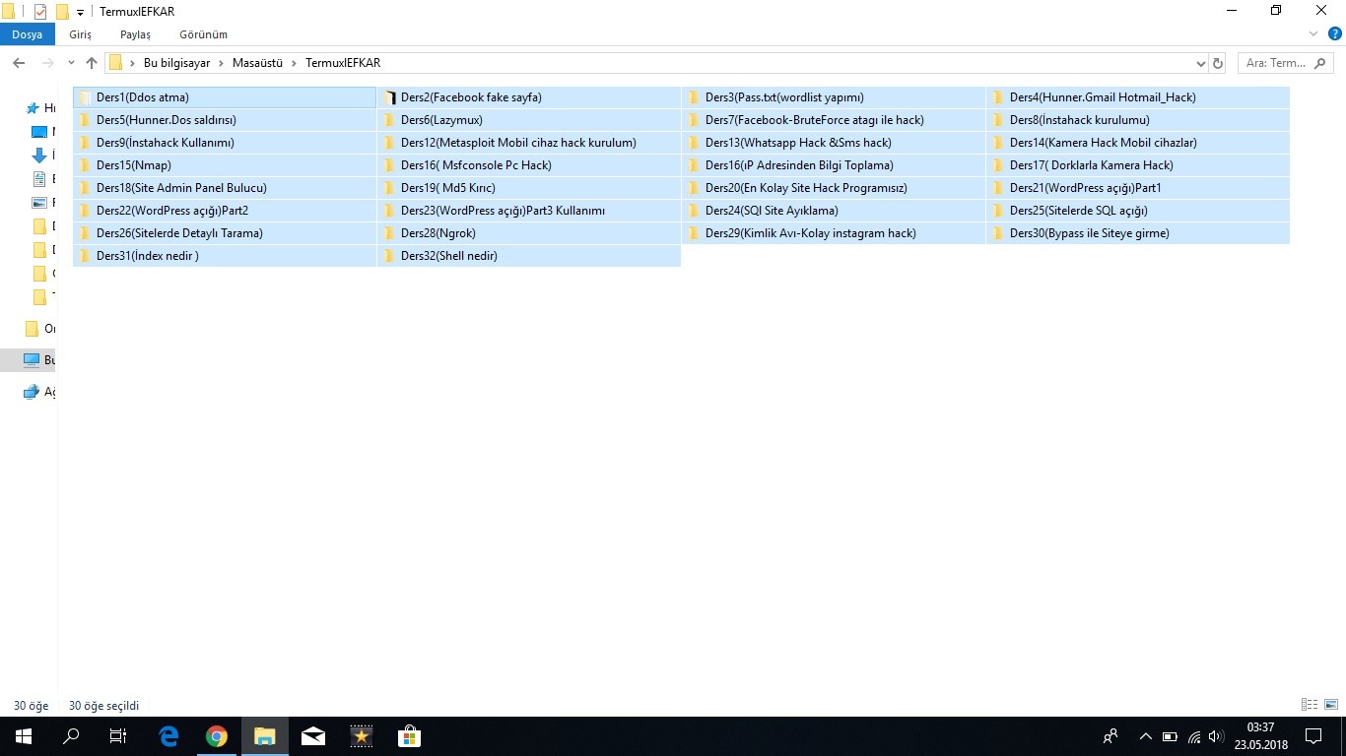Open network item in navigation pane
1346x756 pixels.
click(x=38, y=392)
